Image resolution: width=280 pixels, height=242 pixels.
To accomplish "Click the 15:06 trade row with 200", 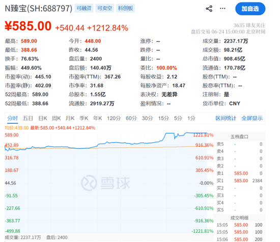I will [x=239, y=239].
